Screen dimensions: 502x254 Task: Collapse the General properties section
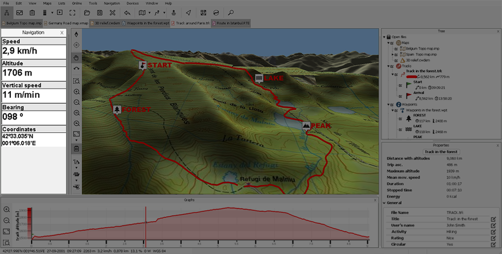click(x=384, y=203)
